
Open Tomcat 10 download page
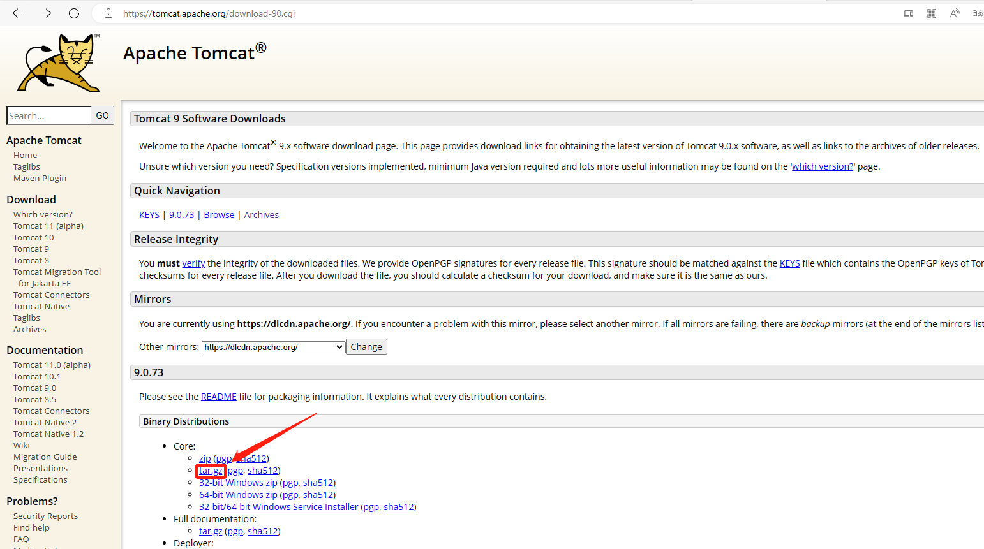pos(34,237)
